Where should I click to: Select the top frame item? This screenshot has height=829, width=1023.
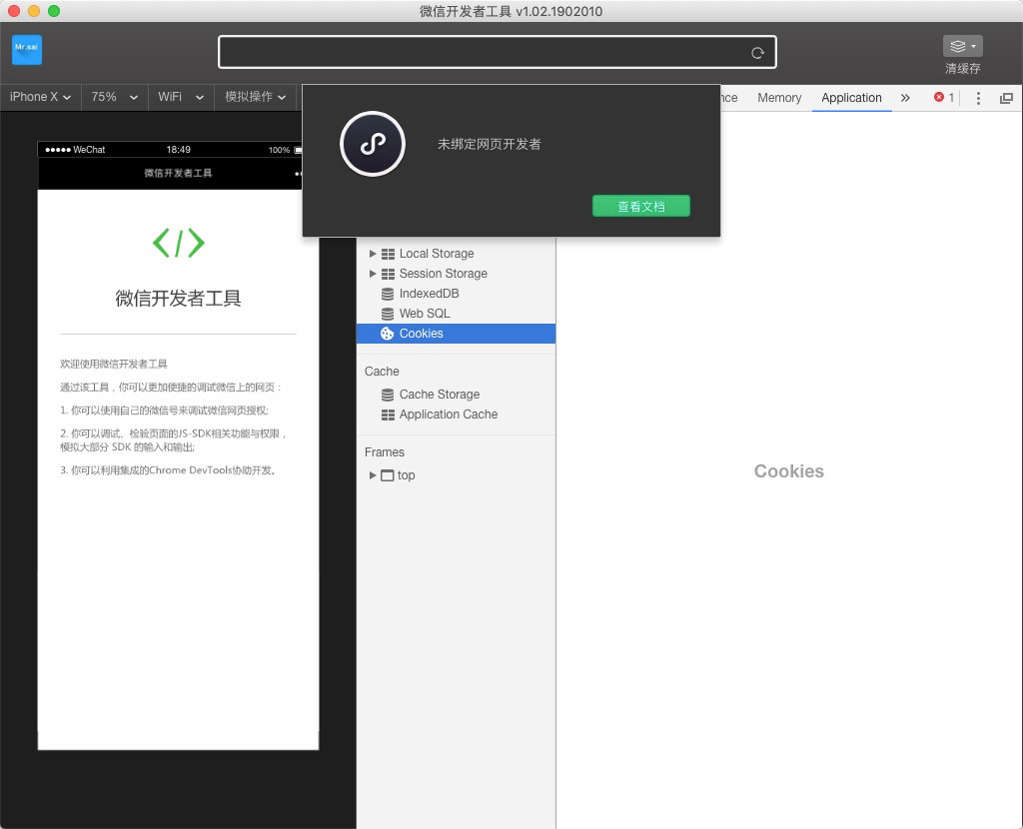(x=456, y=475)
